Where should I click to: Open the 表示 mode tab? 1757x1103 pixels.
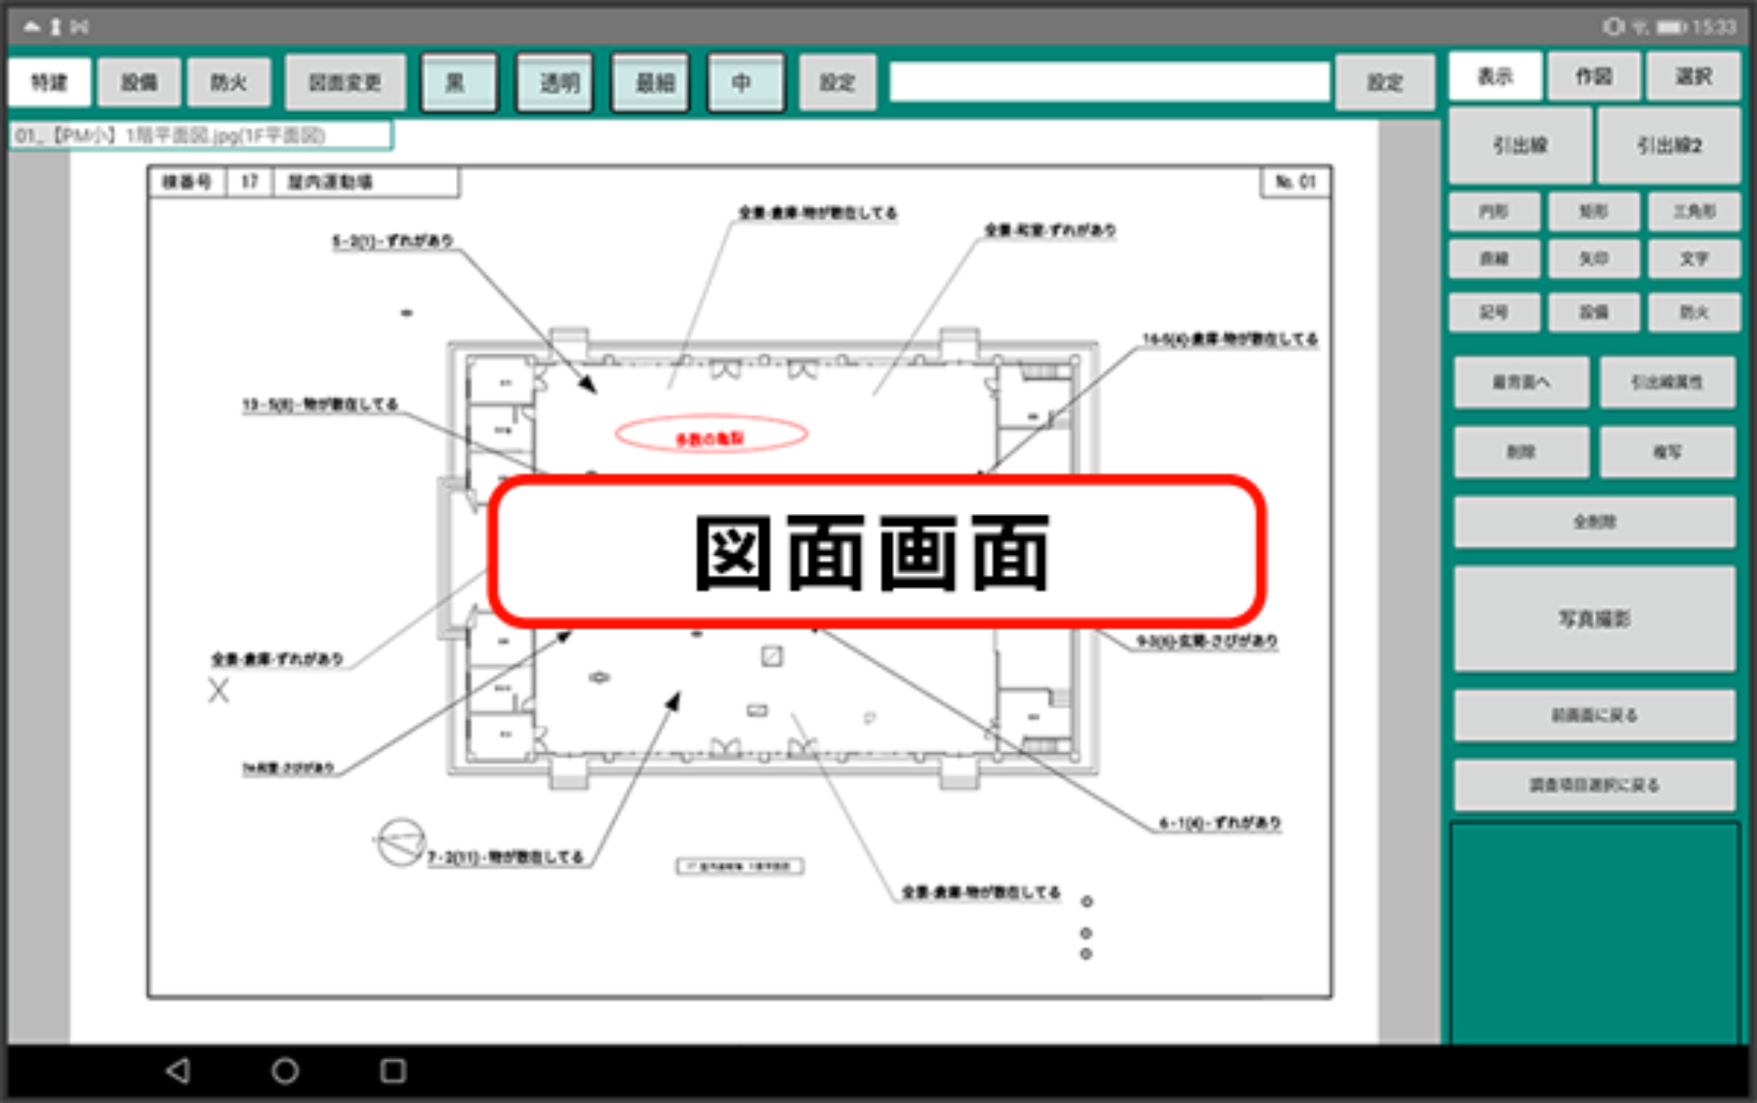point(1495,77)
